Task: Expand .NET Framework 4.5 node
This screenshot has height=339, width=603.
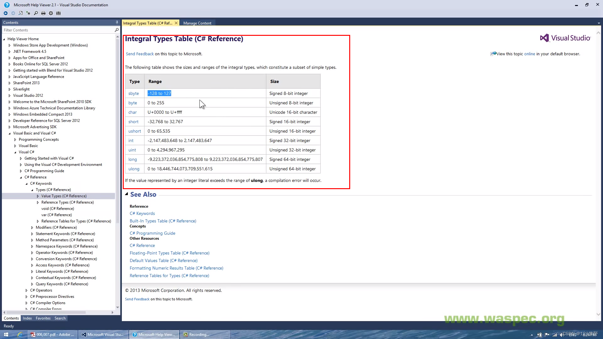Action: [9, 52]
